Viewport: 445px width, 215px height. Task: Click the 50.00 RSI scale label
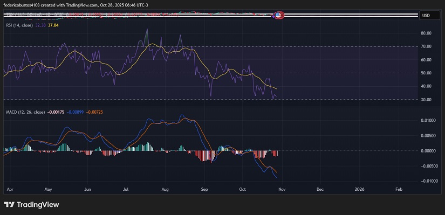[x=426, y=73]
